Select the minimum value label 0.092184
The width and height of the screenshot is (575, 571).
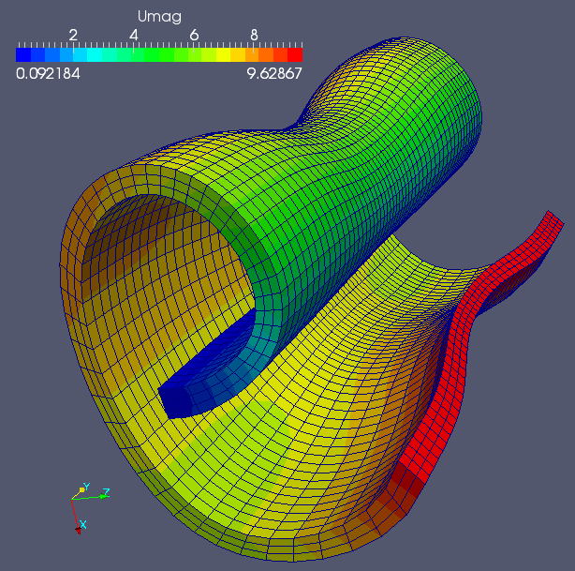[48, 73]
